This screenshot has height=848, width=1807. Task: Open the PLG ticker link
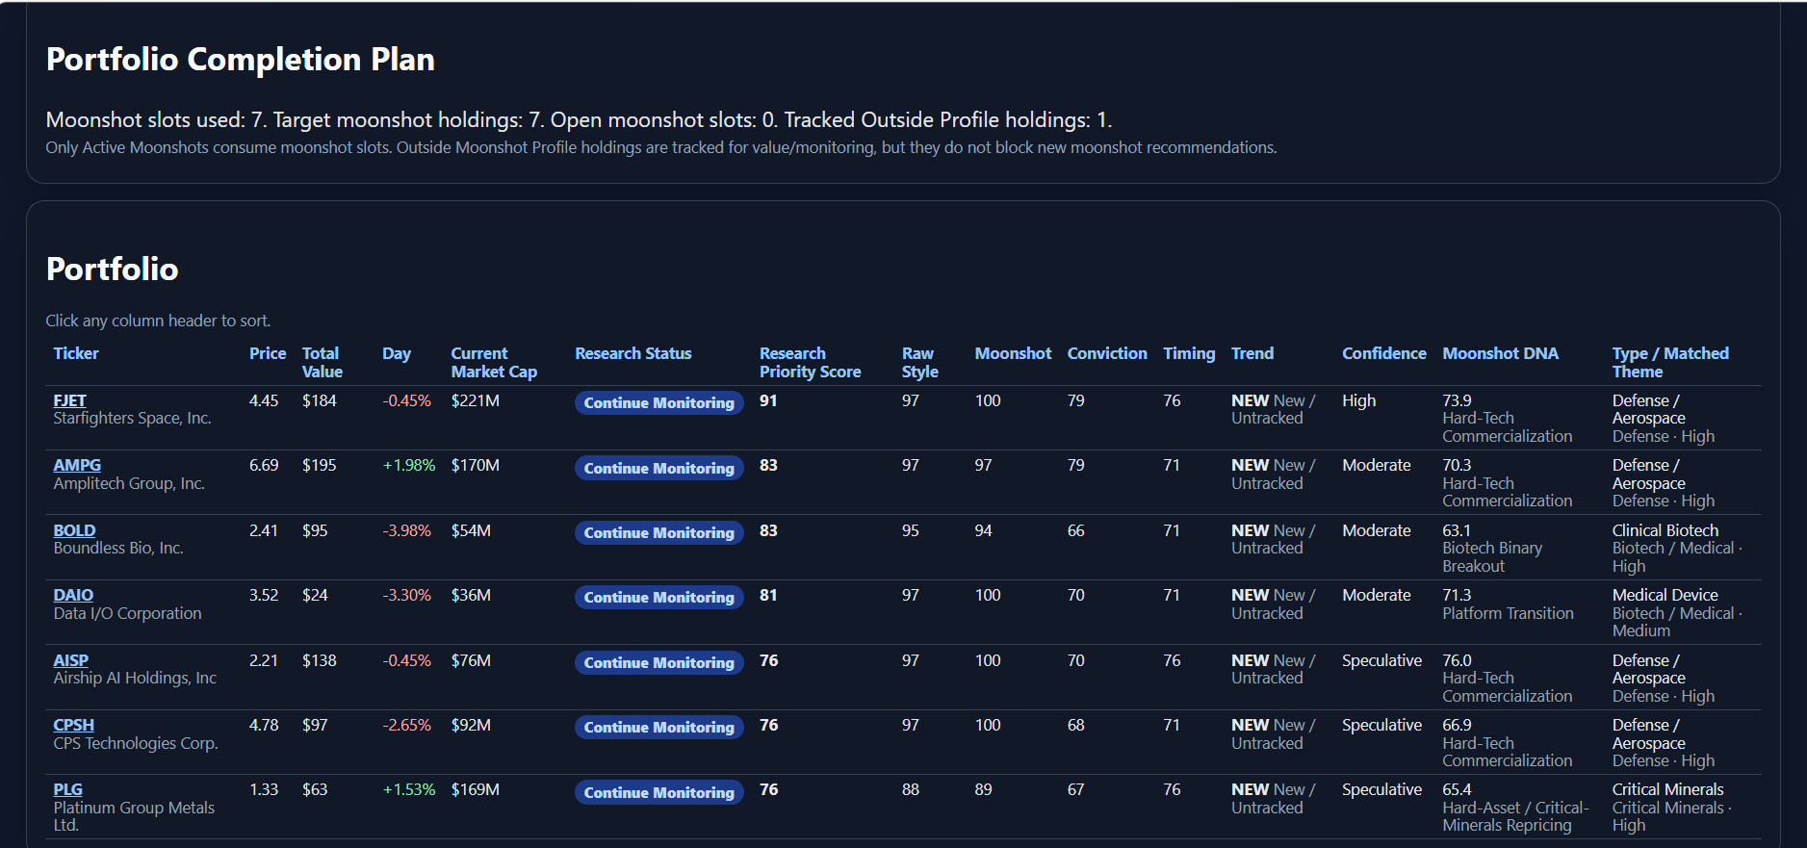click(67, 789)
